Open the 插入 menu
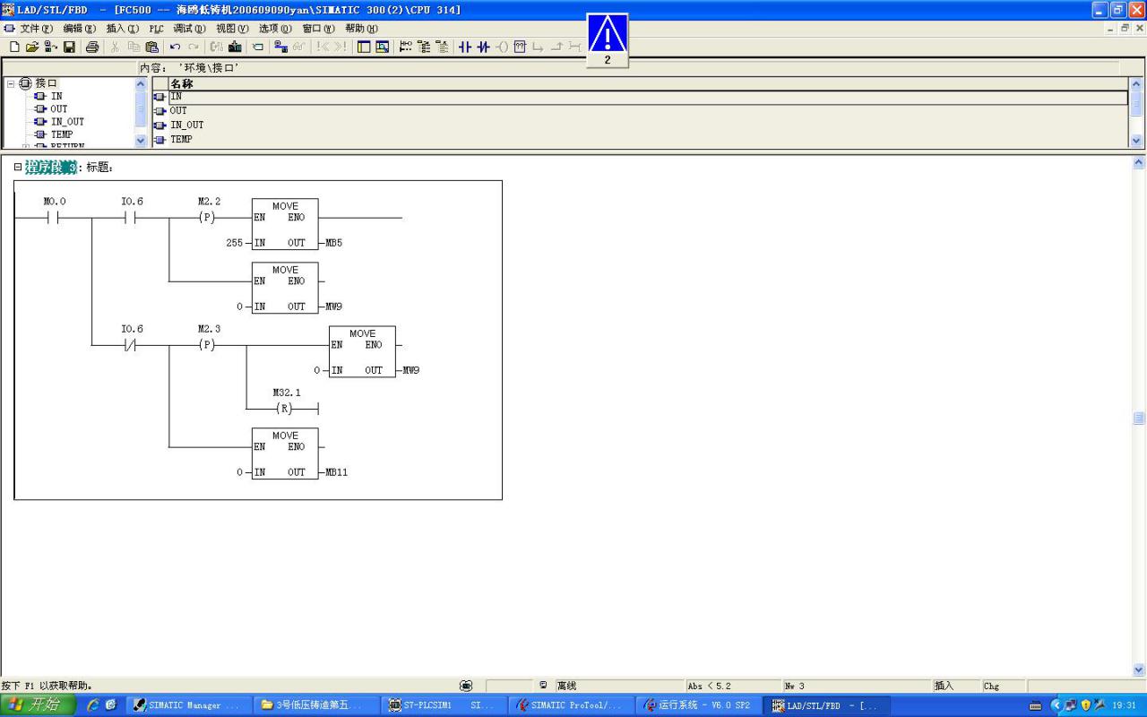The image size is (1147, 717). pos(123,29)
